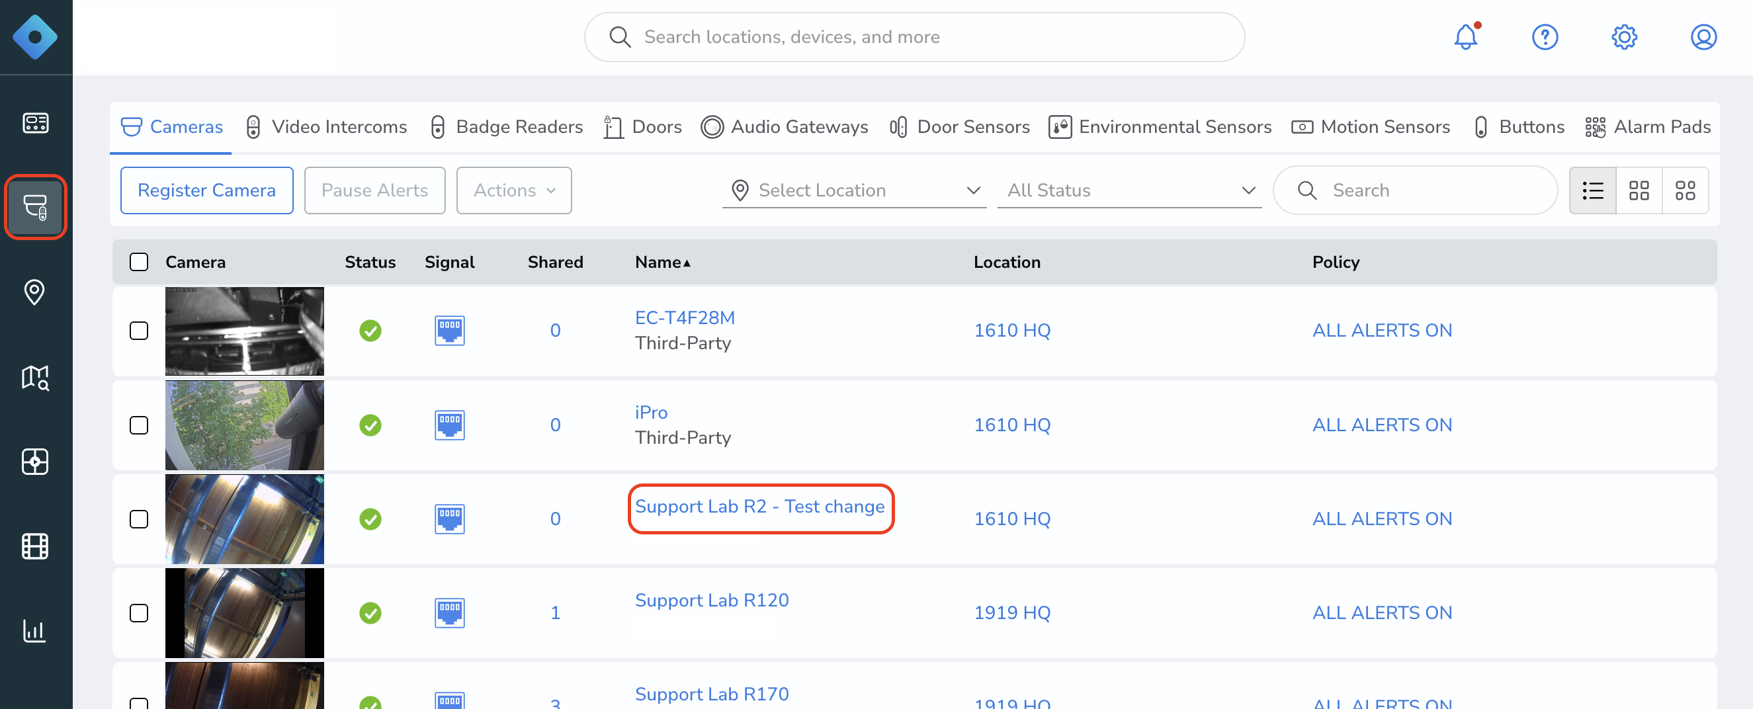Open the bar chart reports icon in sidebar
1753x709 pixels.
coord(34,631)
